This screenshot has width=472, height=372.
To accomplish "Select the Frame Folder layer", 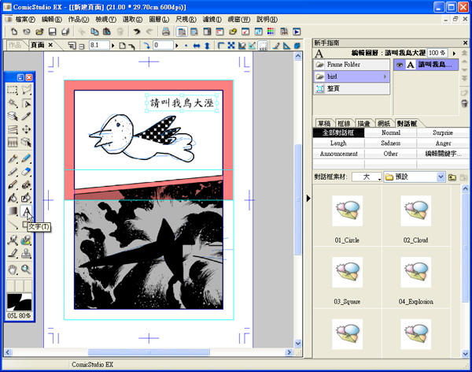I will tap(352, 65).
